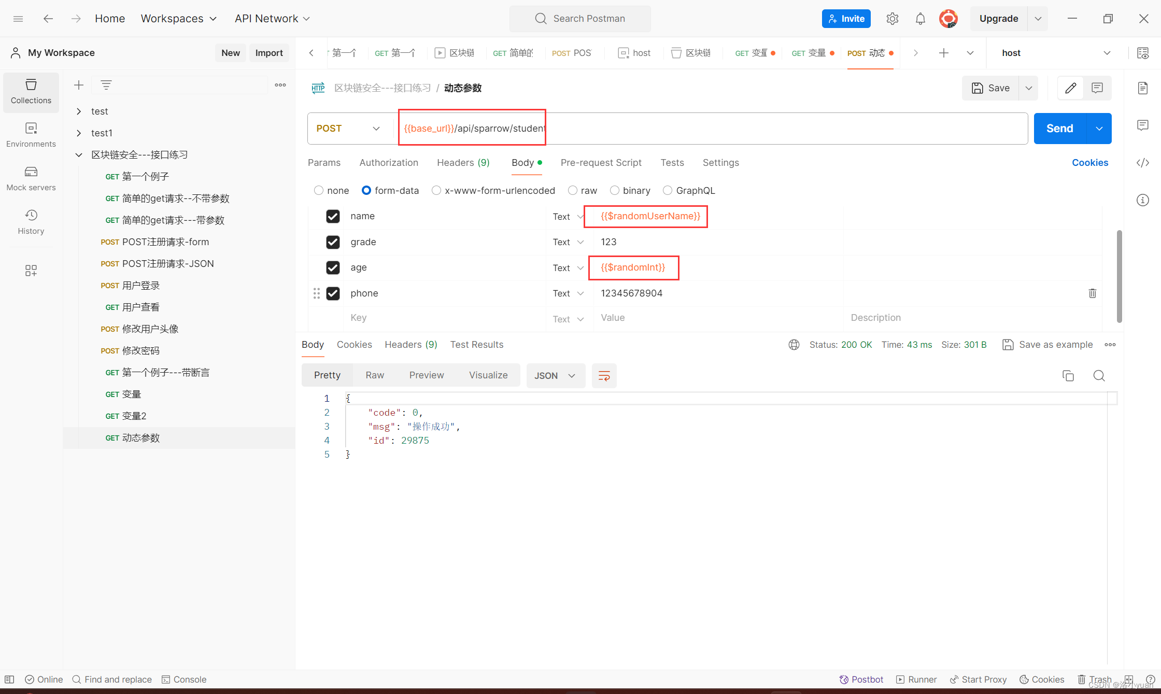Open the Send options dropdown arrow
The width and height of the screenshot is (1161, 694).
click(x=1099, y=129)
